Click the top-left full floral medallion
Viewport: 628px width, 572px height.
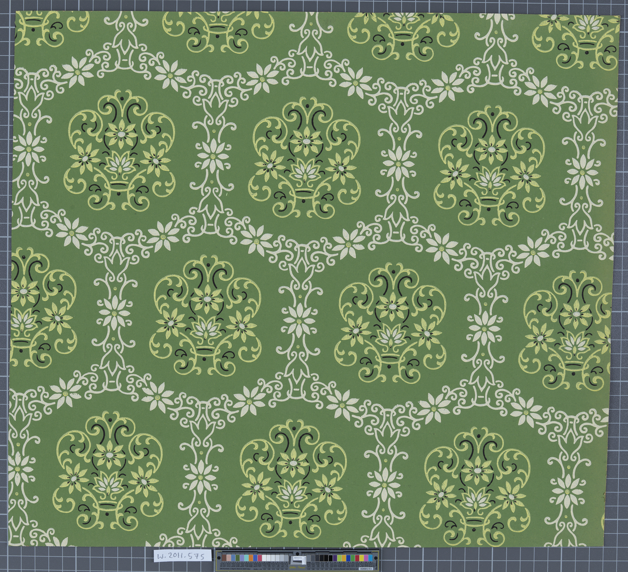[x=120, y=151]
